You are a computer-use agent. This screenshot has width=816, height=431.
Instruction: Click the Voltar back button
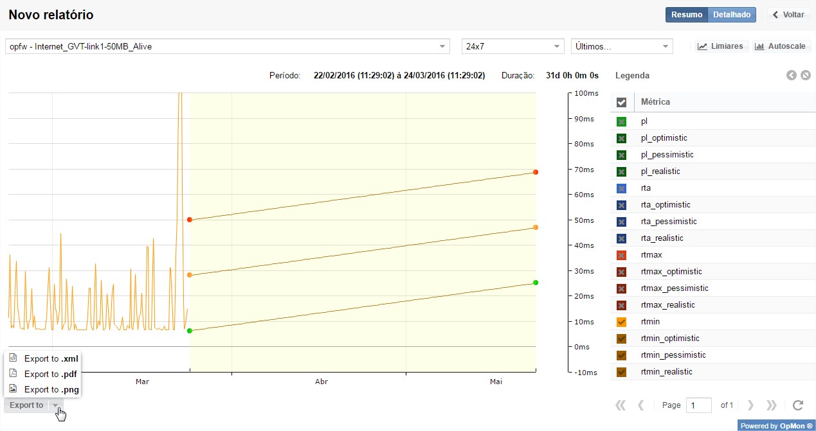tap(788, 15)
